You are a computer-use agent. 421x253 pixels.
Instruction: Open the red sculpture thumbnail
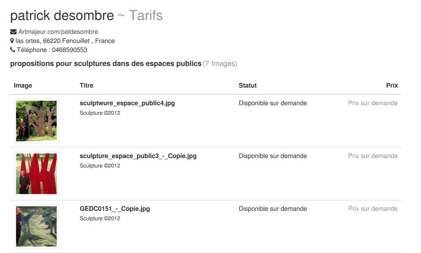coord(36,174)
